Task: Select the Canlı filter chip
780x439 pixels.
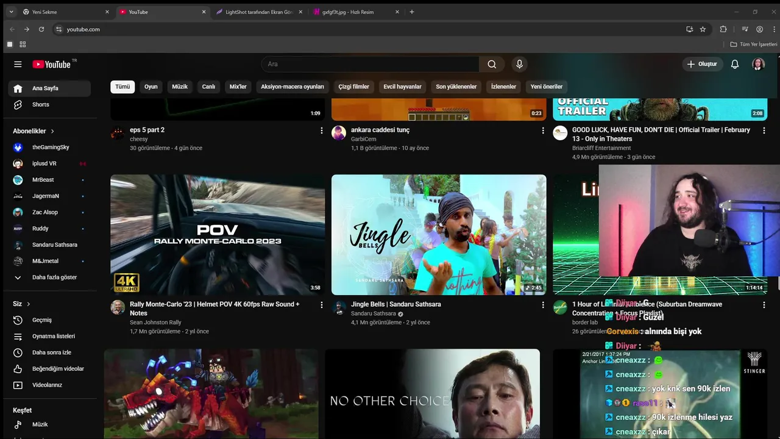Action: point(208,87)
